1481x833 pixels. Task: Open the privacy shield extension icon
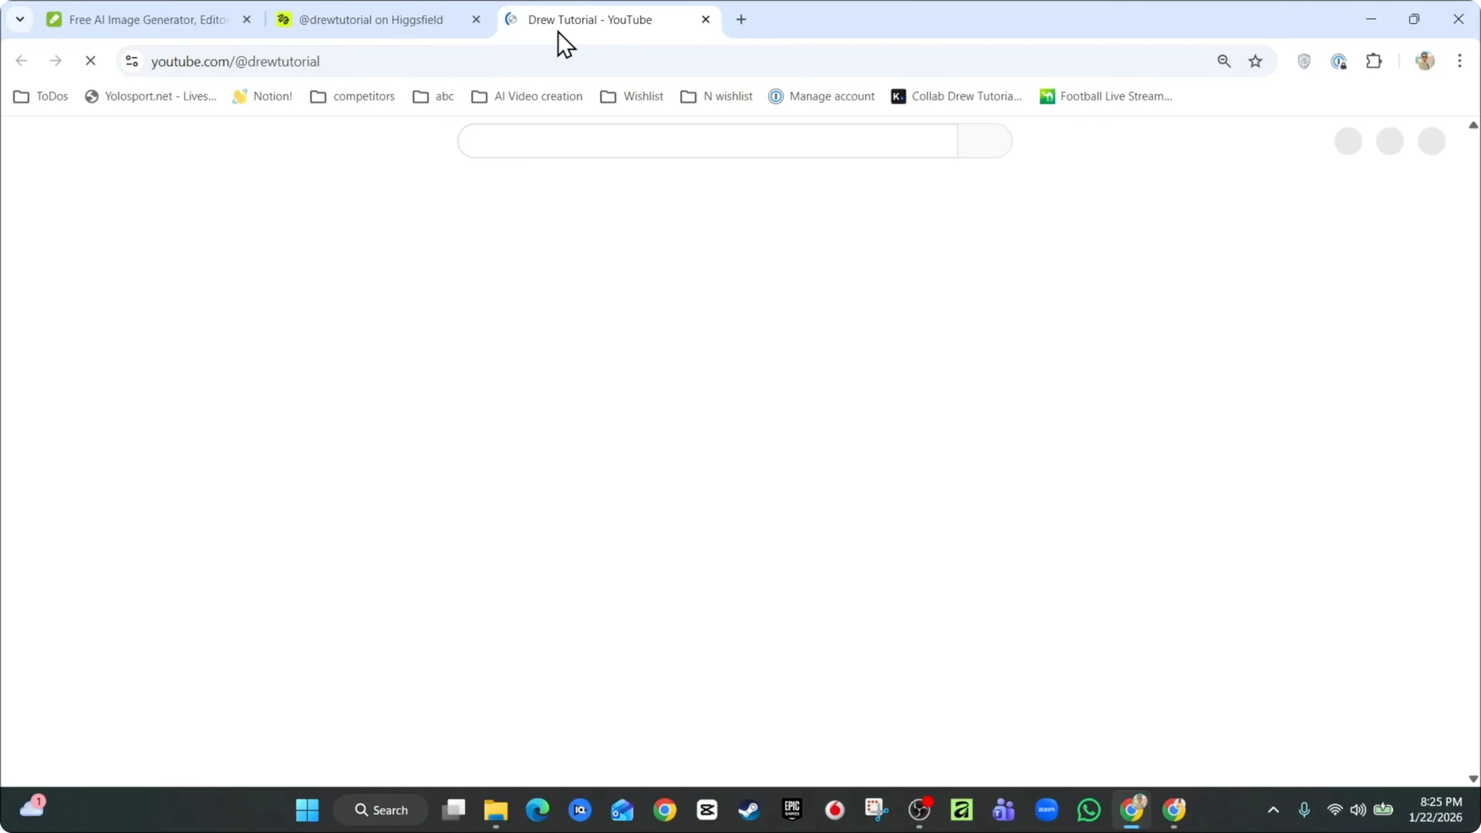coord(1304,61)
